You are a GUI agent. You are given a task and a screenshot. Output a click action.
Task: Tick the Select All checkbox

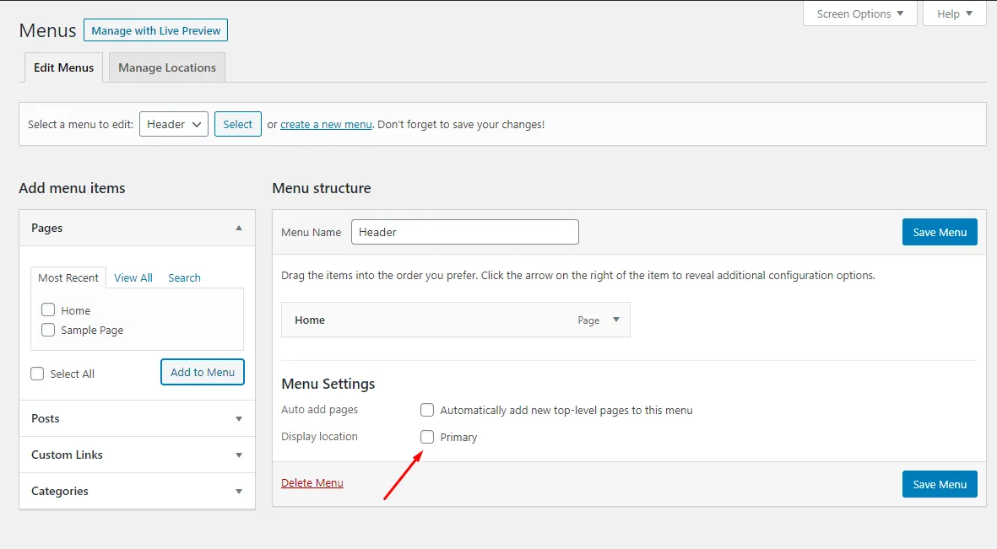pyautogui.click(x=37, y=374)
